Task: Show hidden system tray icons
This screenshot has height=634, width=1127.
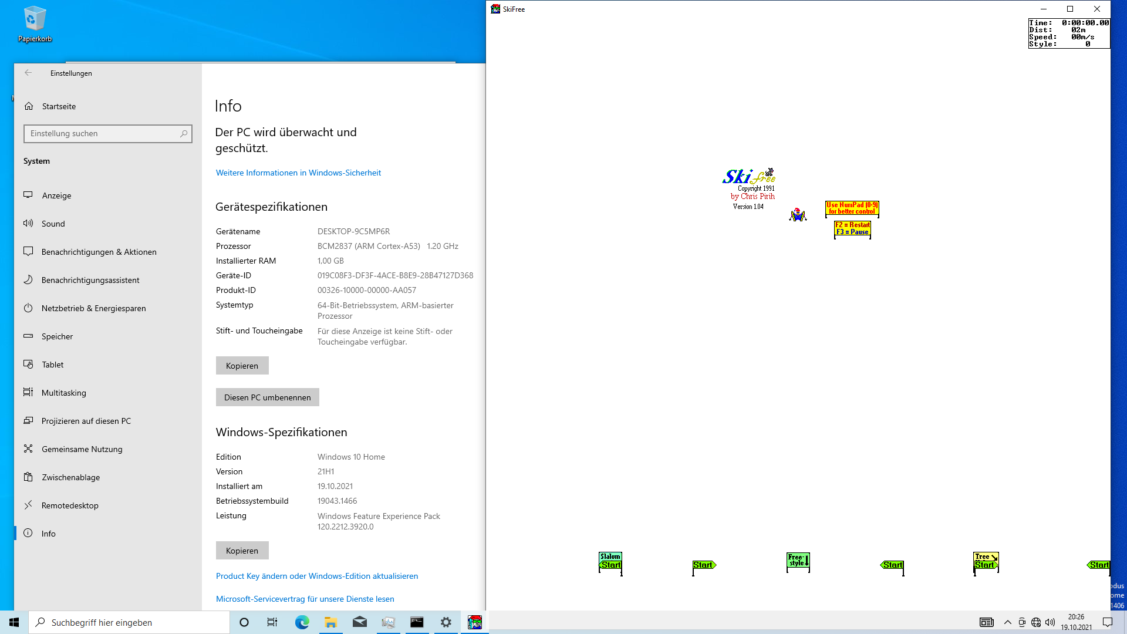Action: (x=1008, y=622)
